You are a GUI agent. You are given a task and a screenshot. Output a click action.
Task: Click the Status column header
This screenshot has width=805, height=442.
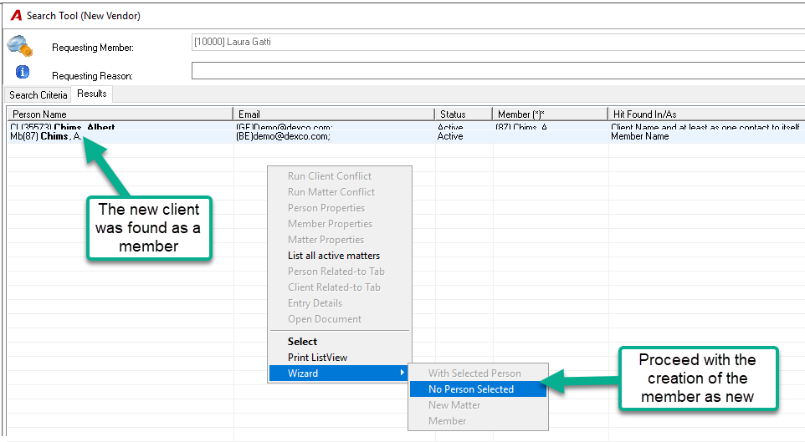[x=464, y=114]
